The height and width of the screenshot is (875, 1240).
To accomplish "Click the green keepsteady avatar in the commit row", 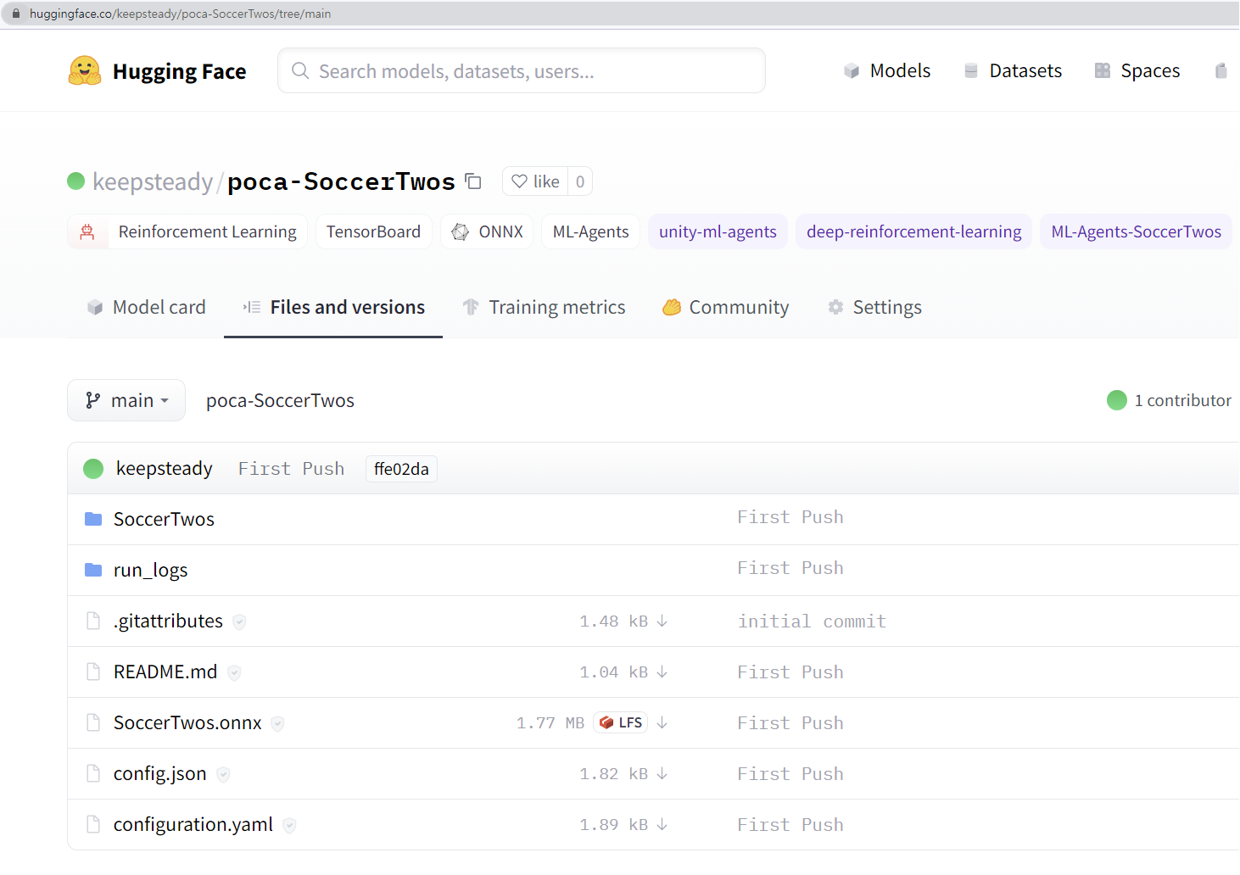I will click(93, 469).
